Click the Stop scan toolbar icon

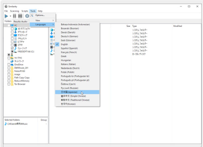point(20,16)
